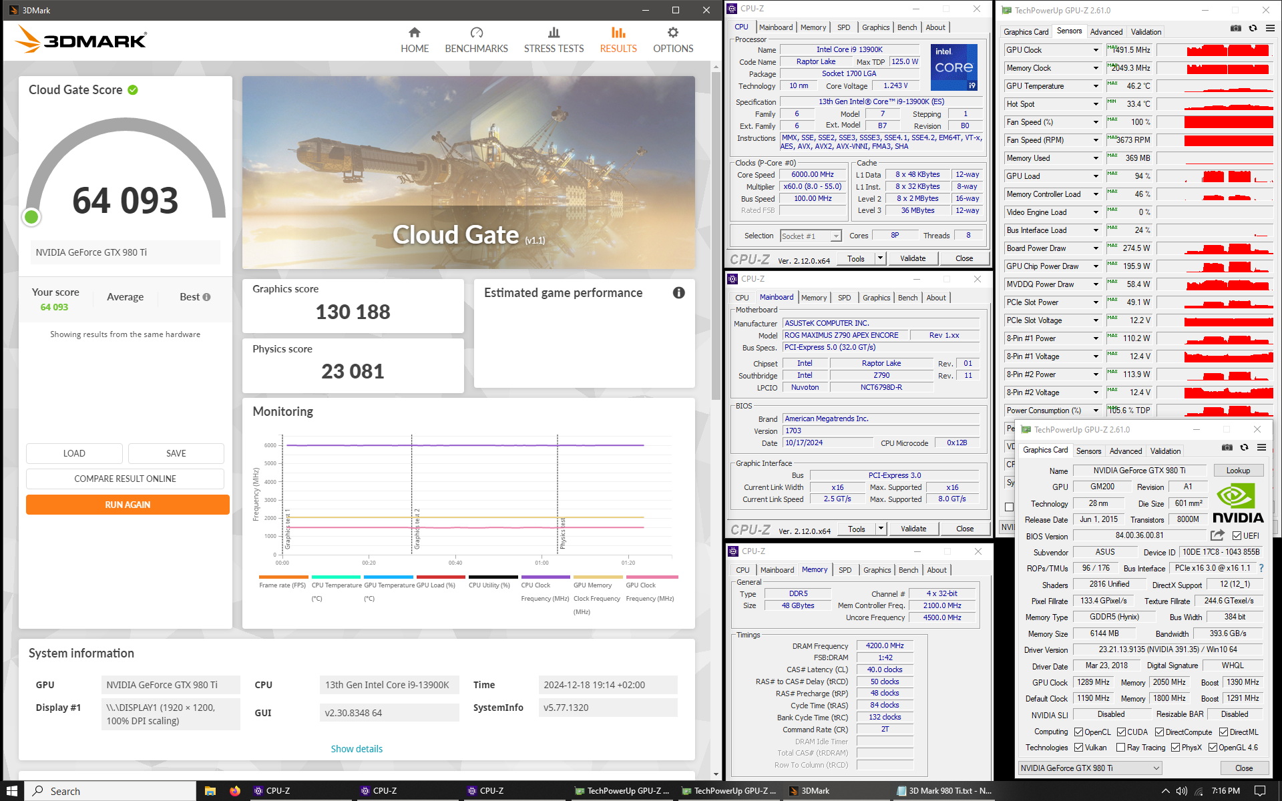Click the RUN AGAIN button
The image size is (1282, 801).
pos(128,505)
